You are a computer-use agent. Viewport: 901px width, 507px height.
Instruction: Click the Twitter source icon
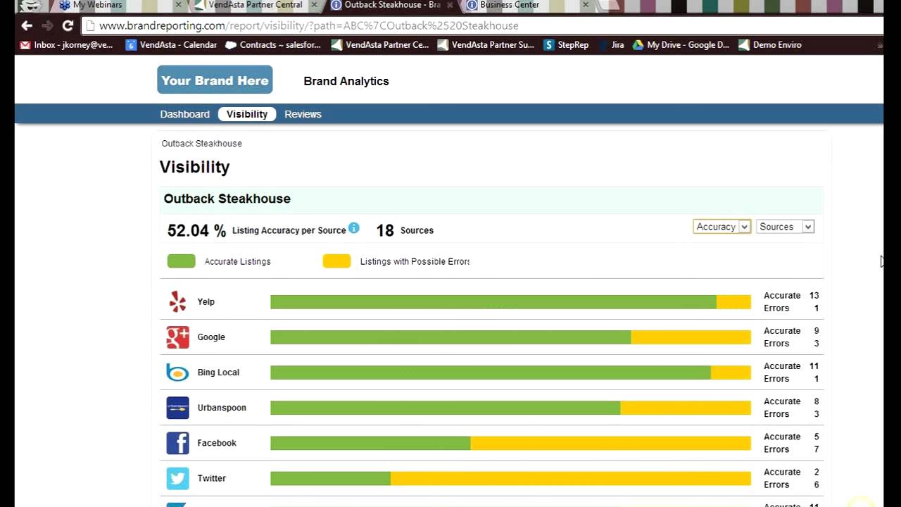177,478
